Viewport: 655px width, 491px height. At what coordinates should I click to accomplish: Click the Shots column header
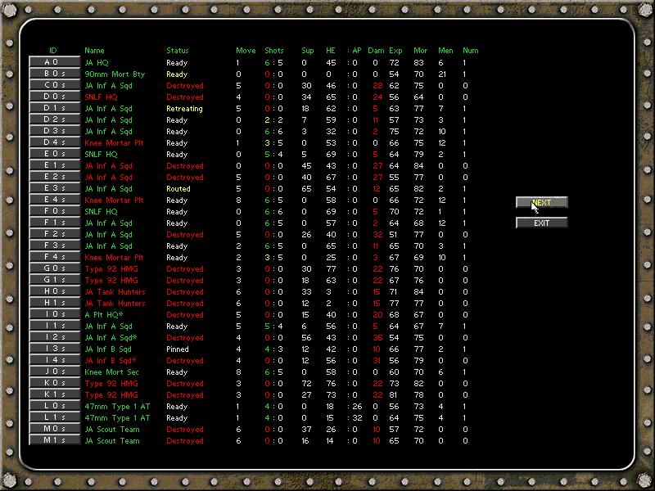coord(274,51)
